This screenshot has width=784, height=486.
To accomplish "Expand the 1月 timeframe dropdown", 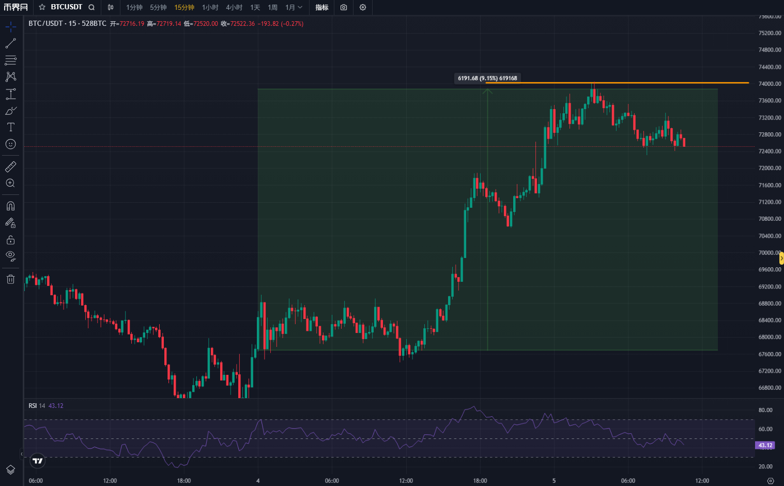I will (294, 7).
